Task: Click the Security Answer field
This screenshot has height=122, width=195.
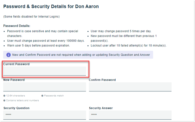Action: (x=130, y=115)
